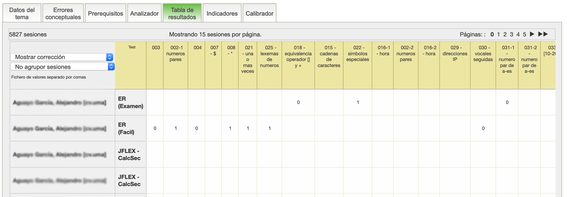Navigate to page 5 of sessions
Viewport: 567px width, 197px height.
click(524, 34)
